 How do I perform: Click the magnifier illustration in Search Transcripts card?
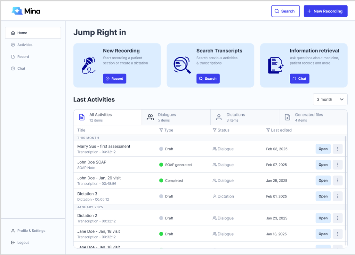(182, 65)
